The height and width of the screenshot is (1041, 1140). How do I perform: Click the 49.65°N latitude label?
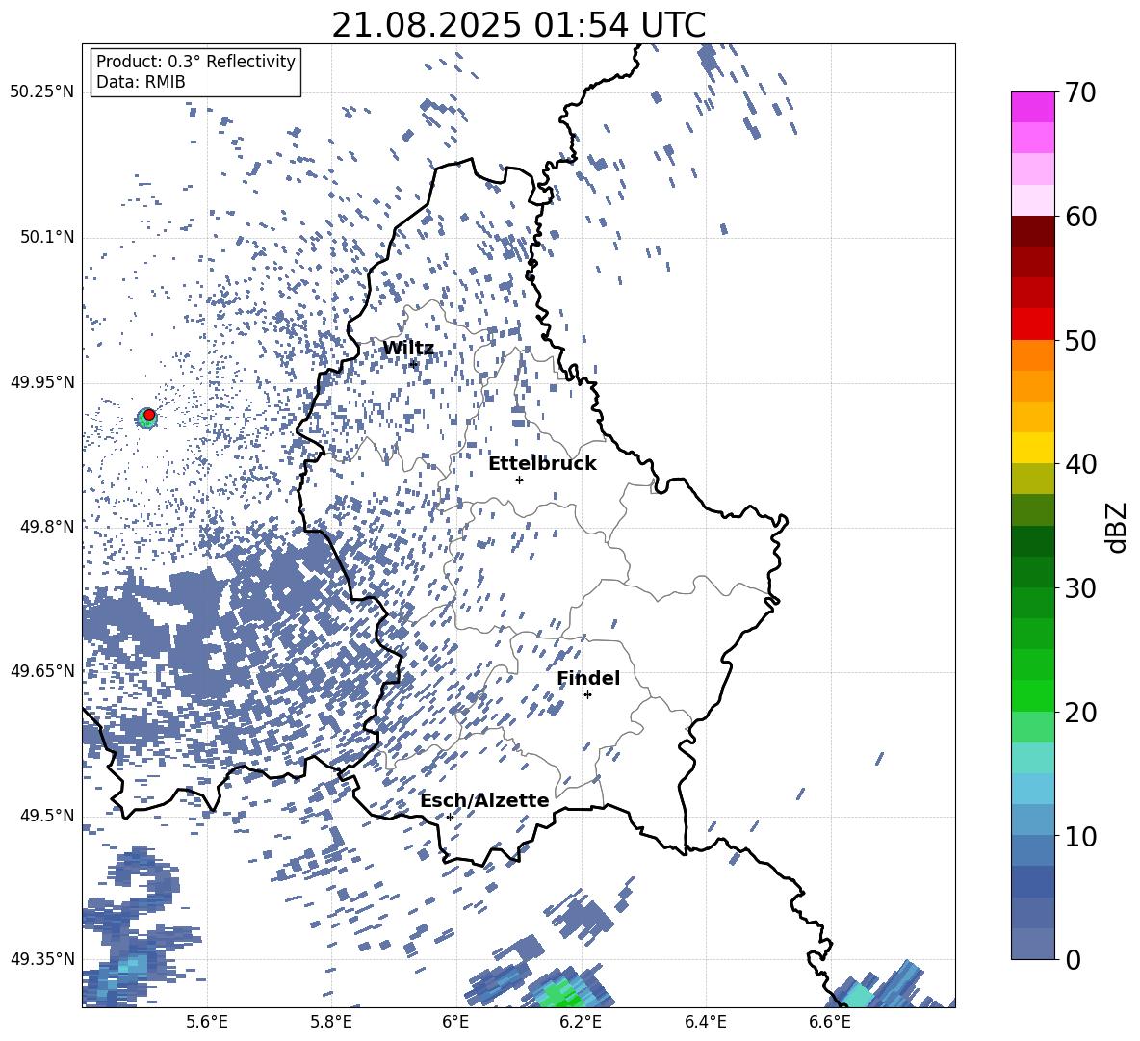click(x=42, y=671)
